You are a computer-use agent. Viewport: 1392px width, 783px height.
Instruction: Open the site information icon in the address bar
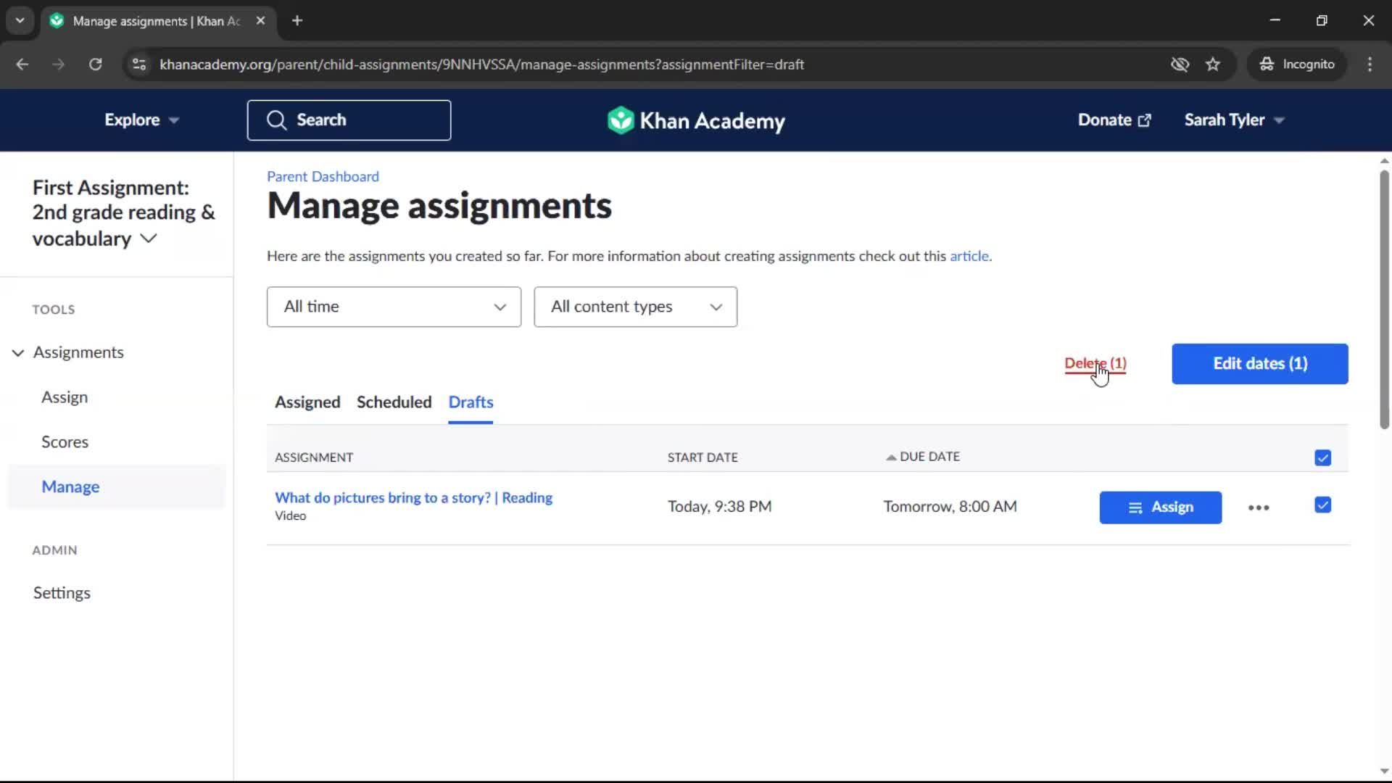coord(138,64)
